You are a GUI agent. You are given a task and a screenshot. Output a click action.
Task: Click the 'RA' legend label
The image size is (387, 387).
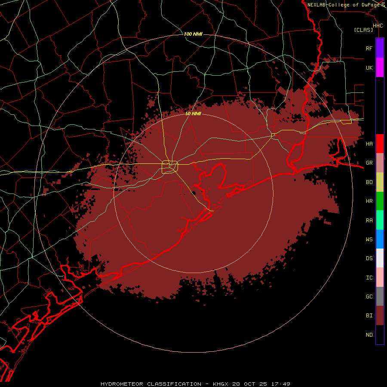point(369,221)
